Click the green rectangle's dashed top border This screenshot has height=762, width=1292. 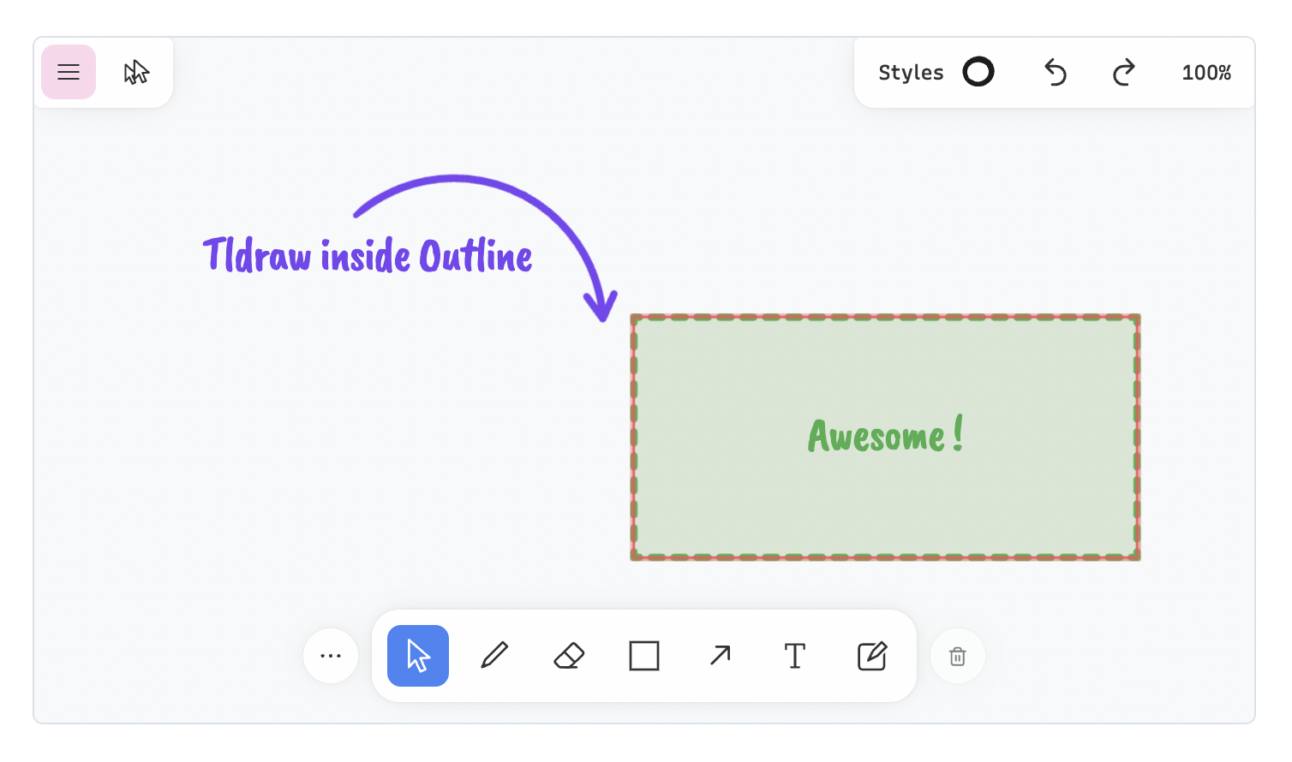click(885, 318)
